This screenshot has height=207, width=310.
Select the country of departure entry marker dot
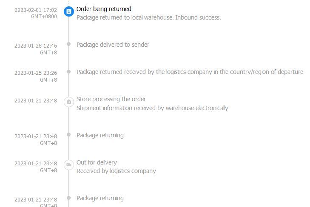[x=69, y=71]
